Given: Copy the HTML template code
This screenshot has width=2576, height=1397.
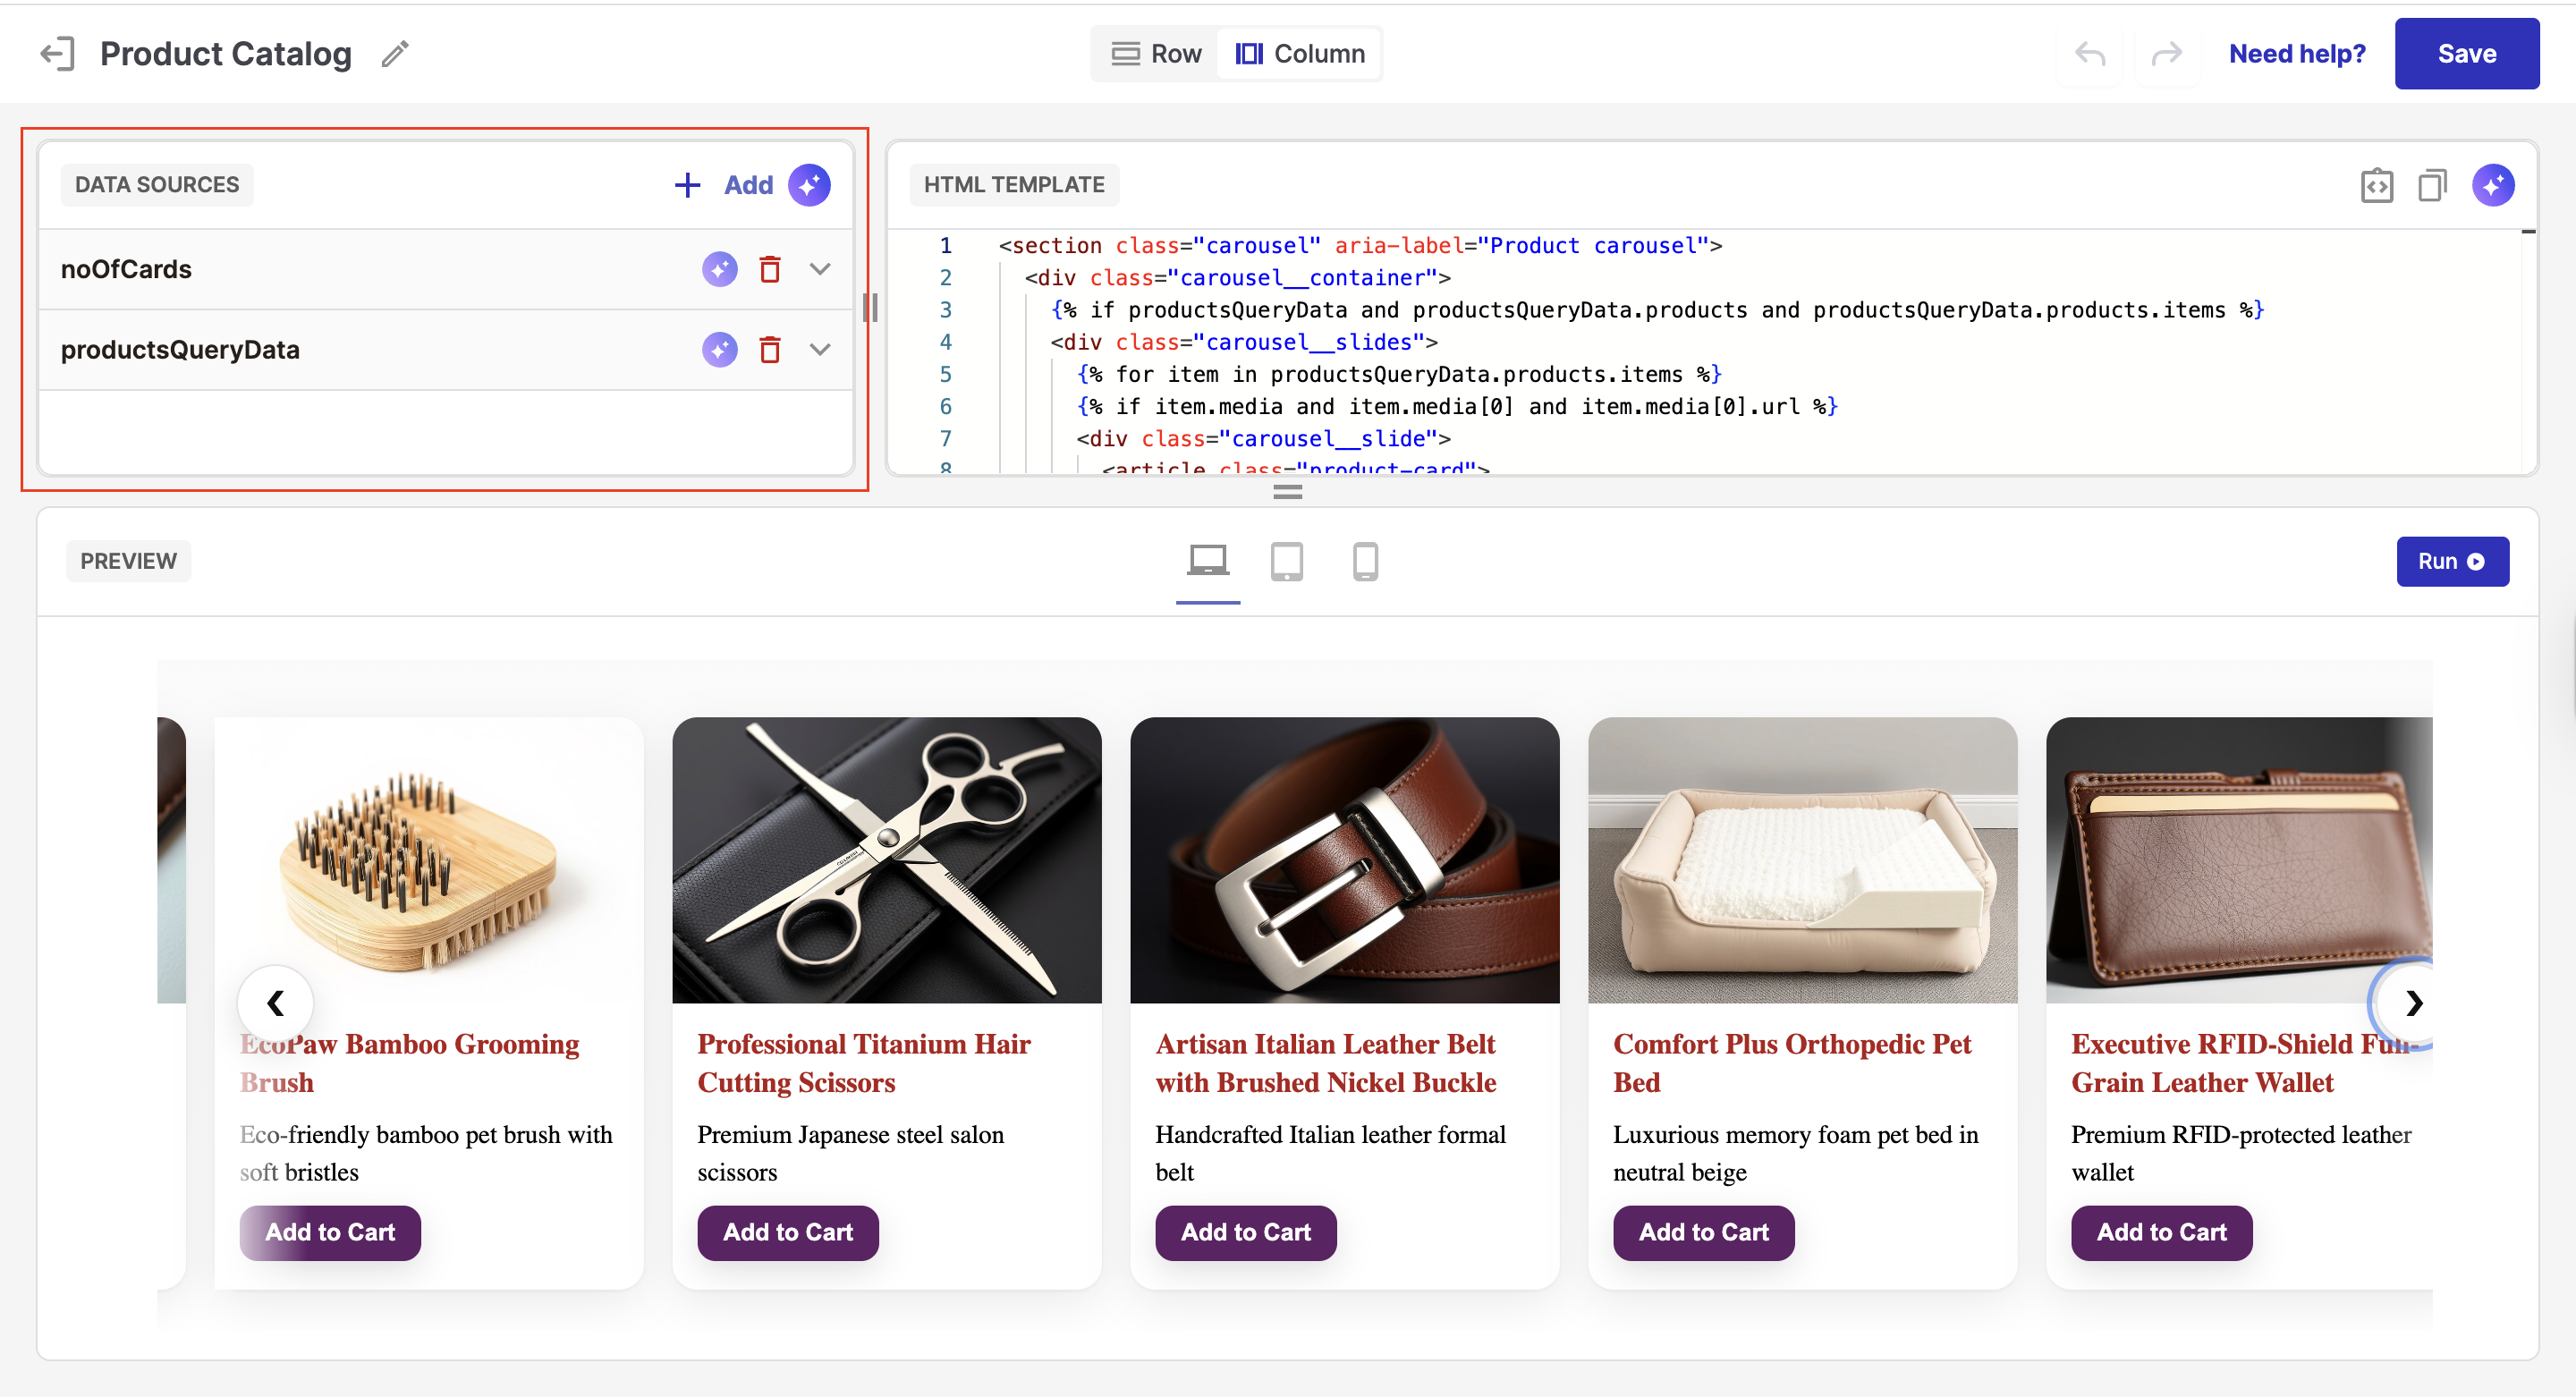Looking at the screenshot, I should [x=2432, y=185].
